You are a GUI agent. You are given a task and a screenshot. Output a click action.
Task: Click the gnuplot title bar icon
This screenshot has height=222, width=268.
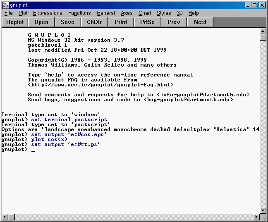5,5
